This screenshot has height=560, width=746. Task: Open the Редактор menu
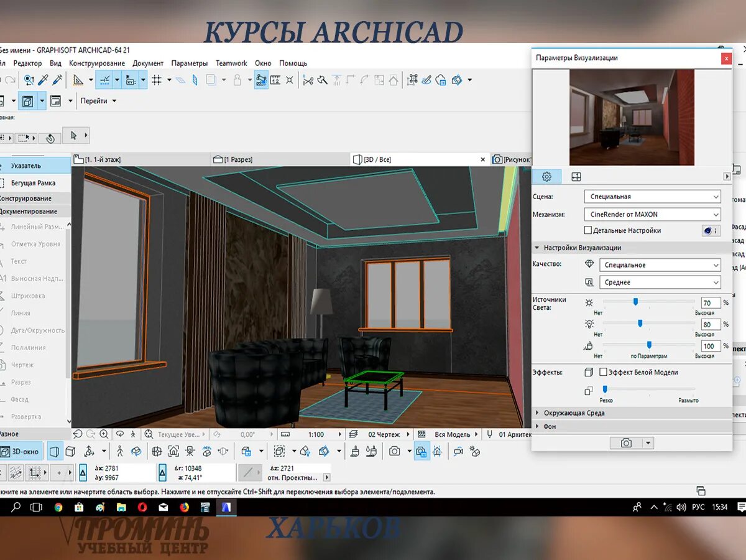coord(27,63)
